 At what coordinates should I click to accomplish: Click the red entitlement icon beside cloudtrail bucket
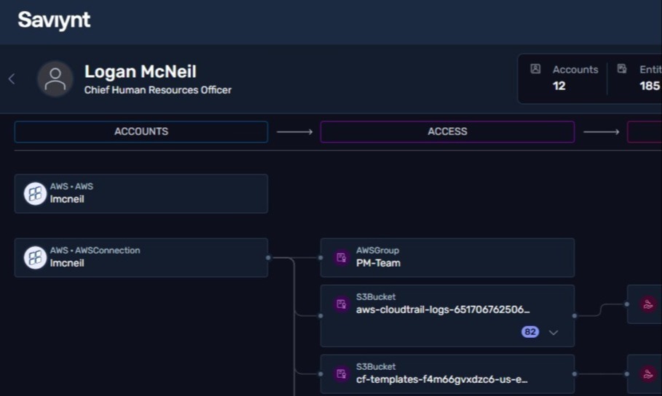(x=647, y=304)
